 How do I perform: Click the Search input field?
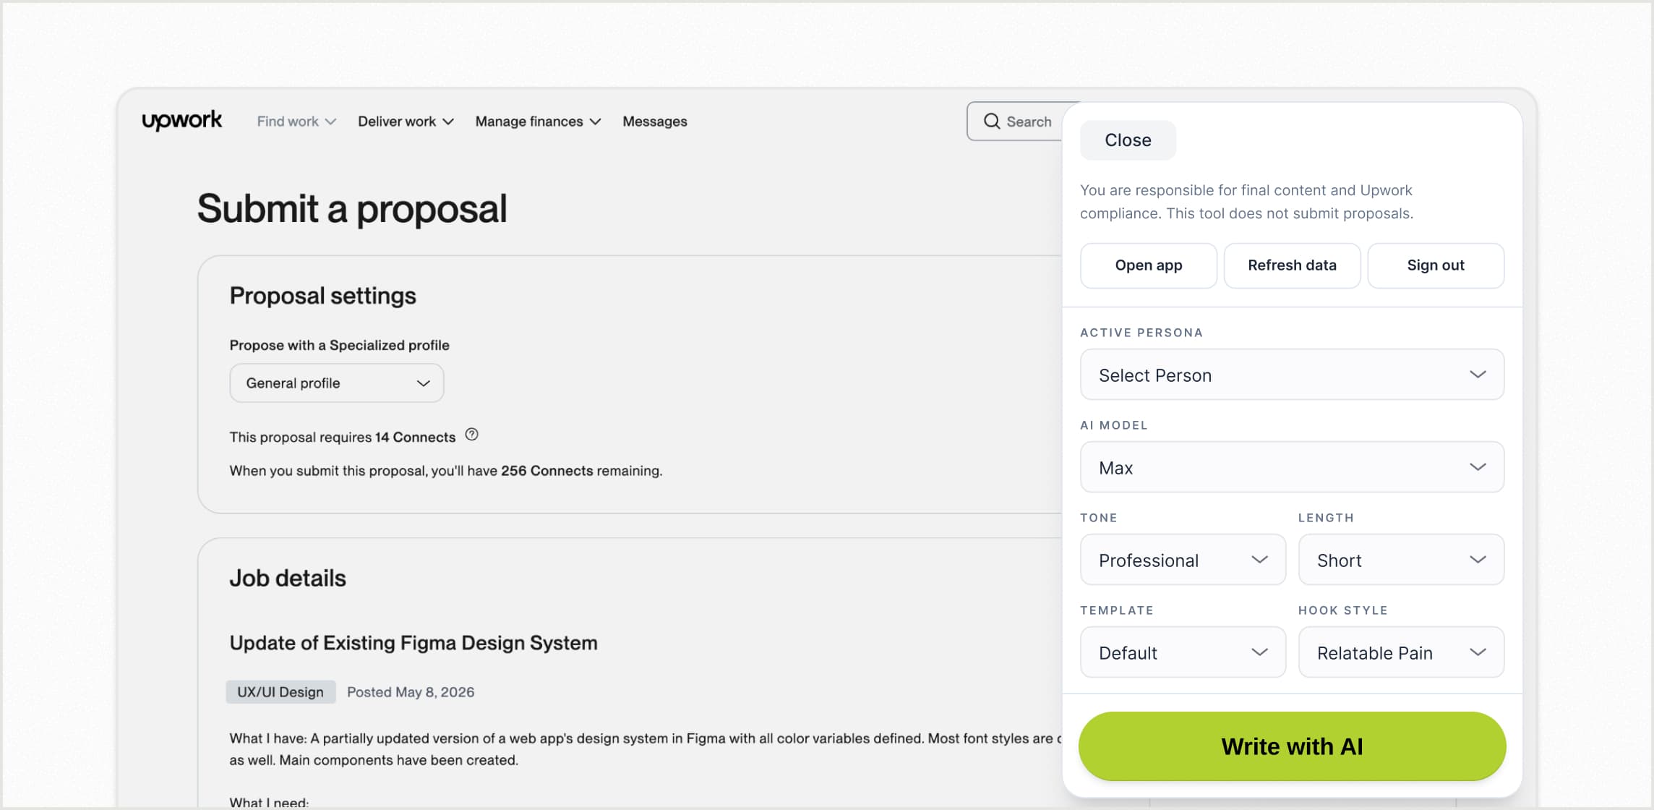1016,121
